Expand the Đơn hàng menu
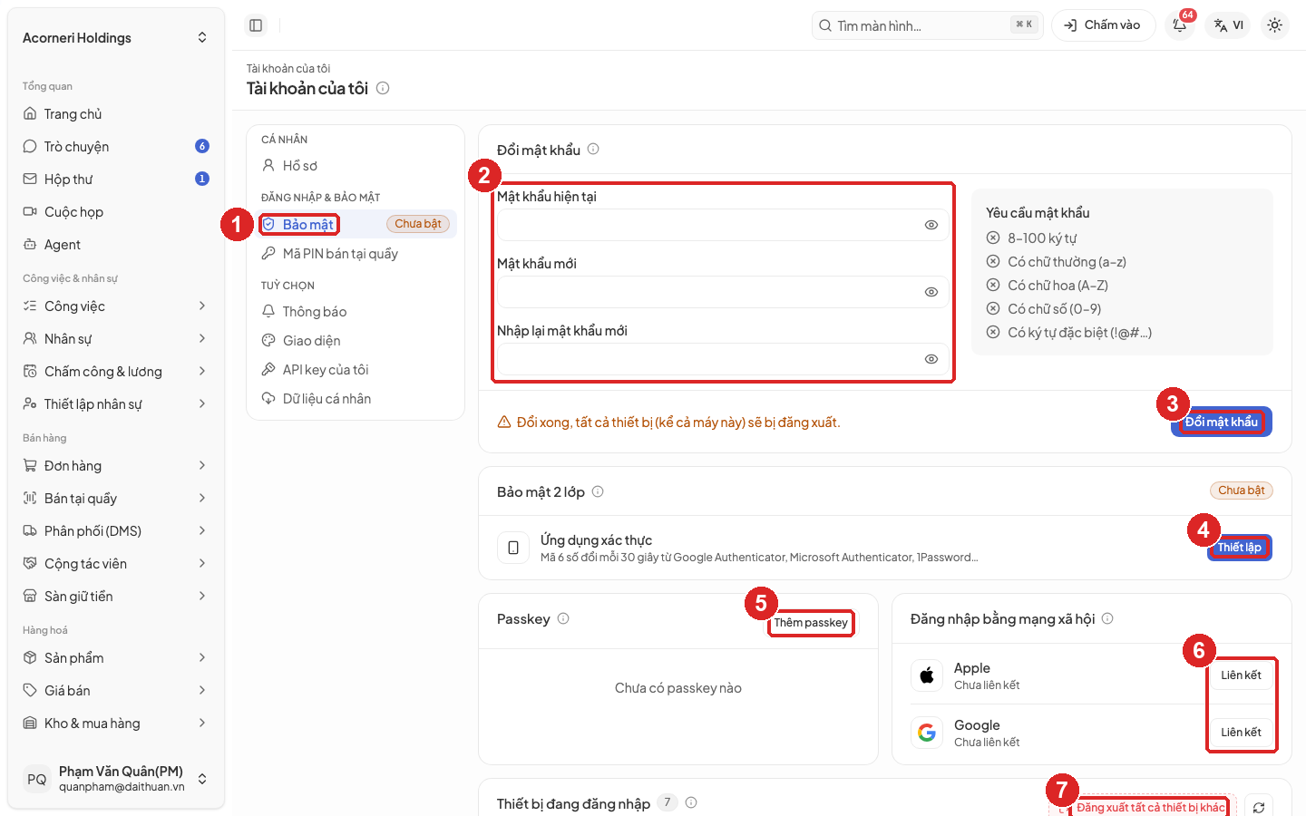Viewport: 1306px width, 816px height. click(x=116, y=465)
